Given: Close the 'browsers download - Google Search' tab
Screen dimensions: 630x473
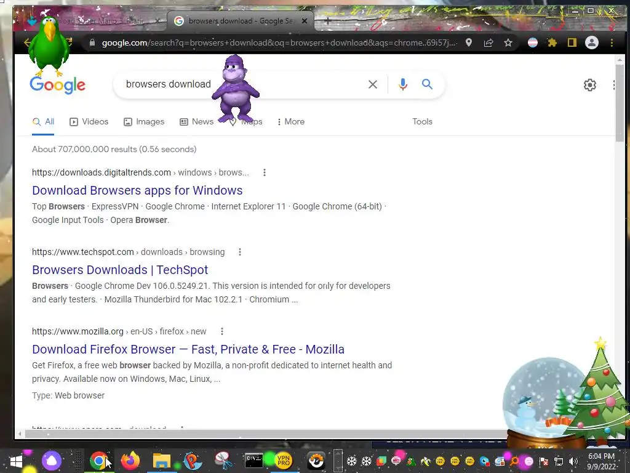Looking at the screenshot, I should pos(305,21).
